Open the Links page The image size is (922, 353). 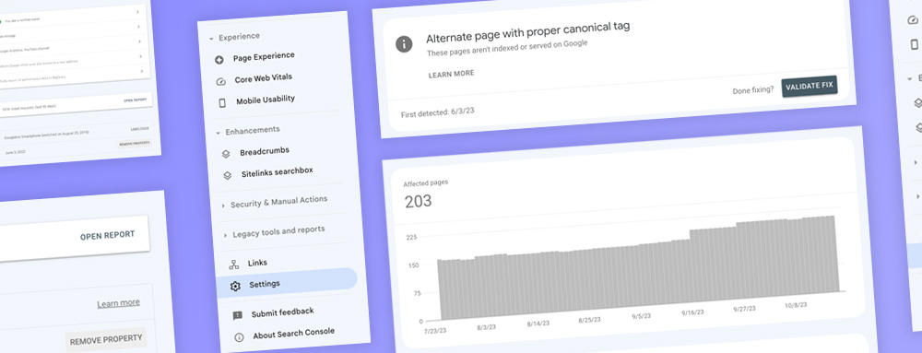point(257,263)
